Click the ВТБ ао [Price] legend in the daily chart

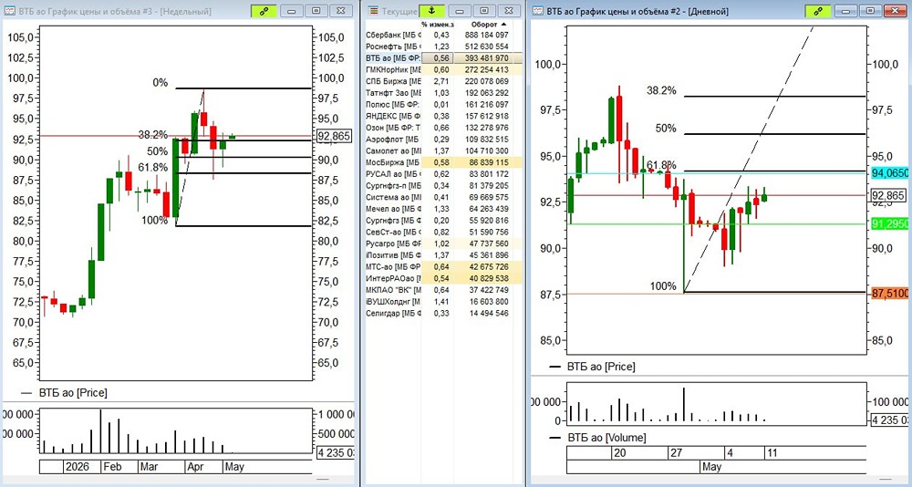click(x=601, y=367)
